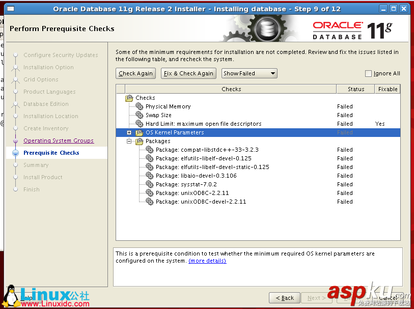Click gear icon for elfutils-libelf-devel-0.125 package
This screenshot has height=309, width=414.
coord(149,158)
